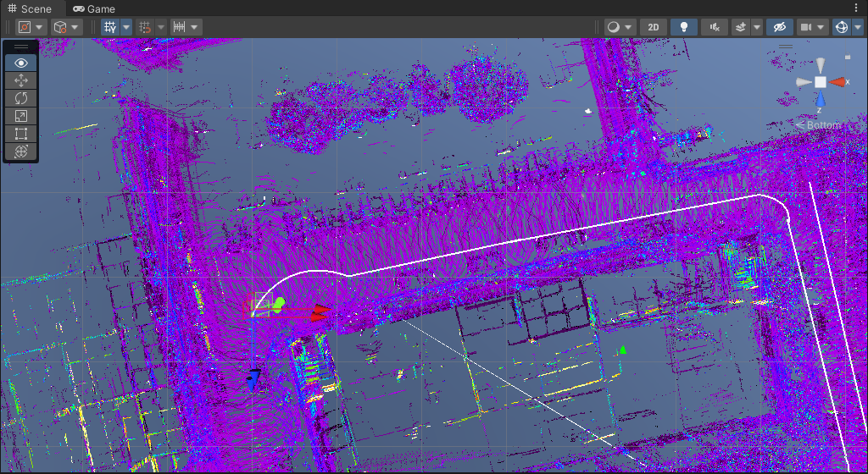The height and width of the screenshot is (474, 868).
Task: Click the blue Z-axis arrow of move gizmo
Action: point(253,380)
